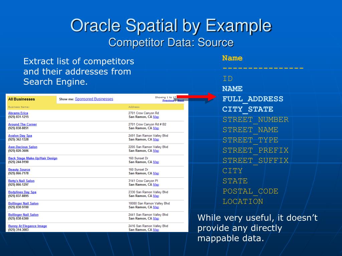
Task: Open Map link for 18080 San Ramon Valley Blvd
Action: [156, 207]
